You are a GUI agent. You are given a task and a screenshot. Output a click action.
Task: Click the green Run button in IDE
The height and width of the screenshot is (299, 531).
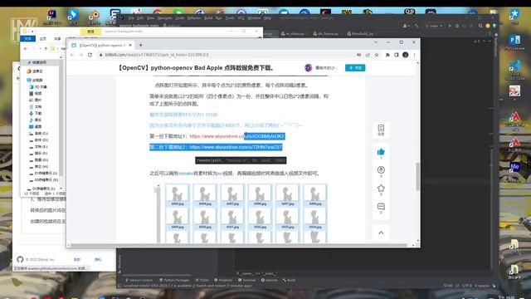click(450, 26)
